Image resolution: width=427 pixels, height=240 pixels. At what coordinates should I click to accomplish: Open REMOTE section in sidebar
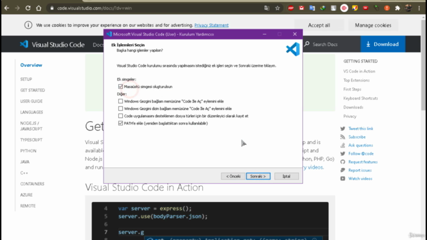point(28,206)
